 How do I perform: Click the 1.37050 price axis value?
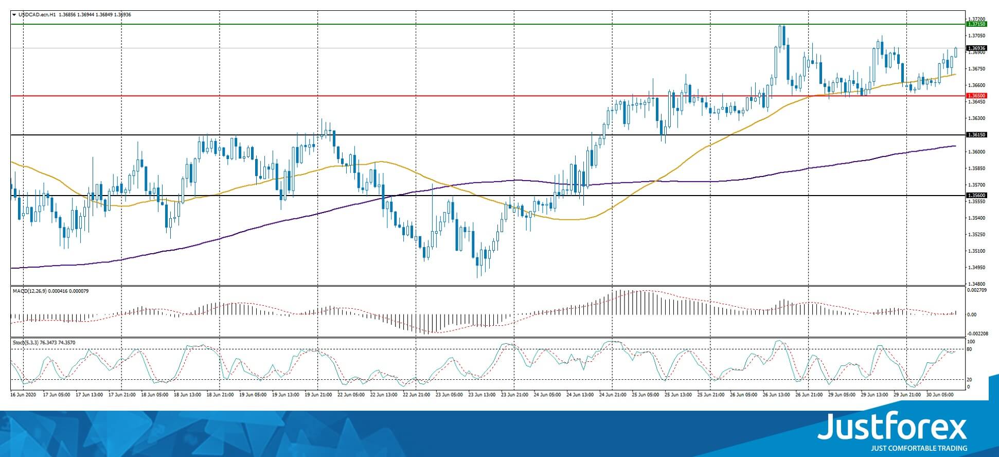click(x=977, y=36)
